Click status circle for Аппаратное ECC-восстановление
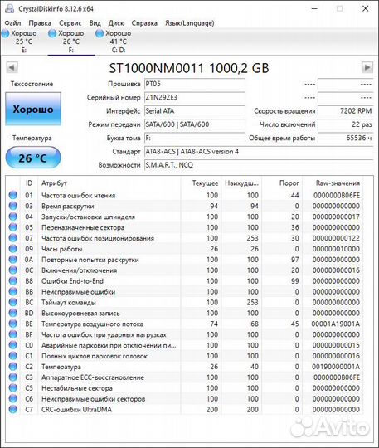Image resolution: width=379 pixels, height=448 pixels. [12, 377]
